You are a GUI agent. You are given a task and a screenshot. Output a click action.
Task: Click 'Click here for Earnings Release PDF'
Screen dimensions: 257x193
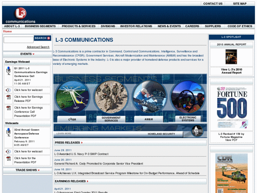pyautogui.click(x=28, y=99)
